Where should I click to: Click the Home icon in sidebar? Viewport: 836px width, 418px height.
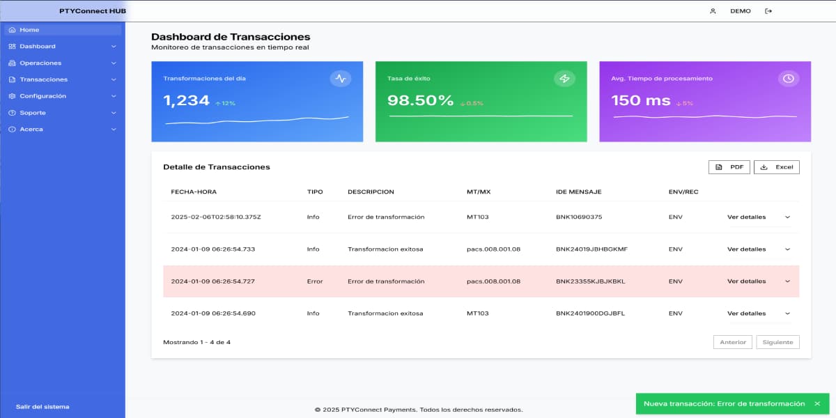click(13, 30)
